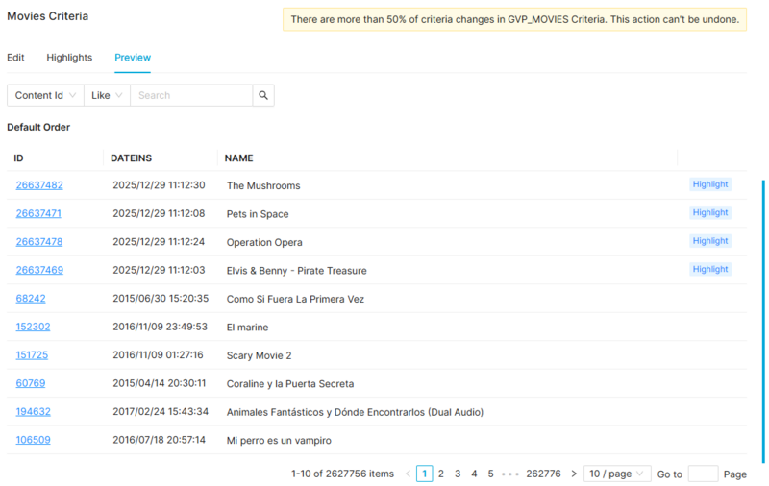Open ID link 106509
The height and width of the screenshot is (486, 769).
(34, 441)
